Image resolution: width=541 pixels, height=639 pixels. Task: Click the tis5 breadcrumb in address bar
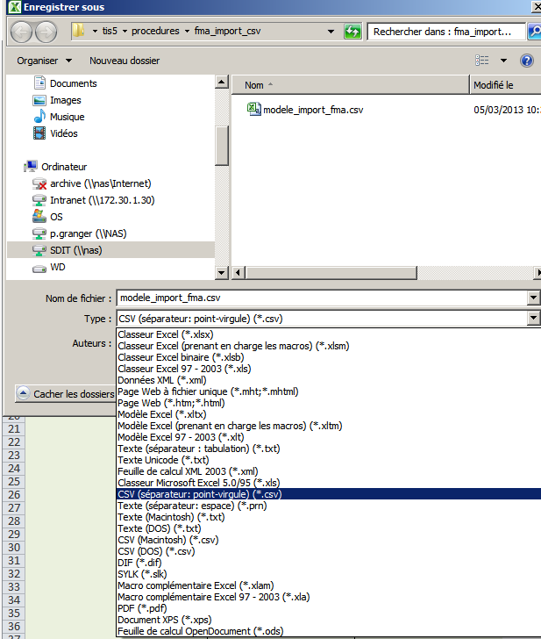[x=110, y=32]
